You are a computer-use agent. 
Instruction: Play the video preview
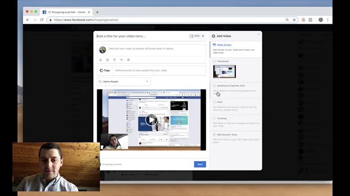tap(151, 120)
